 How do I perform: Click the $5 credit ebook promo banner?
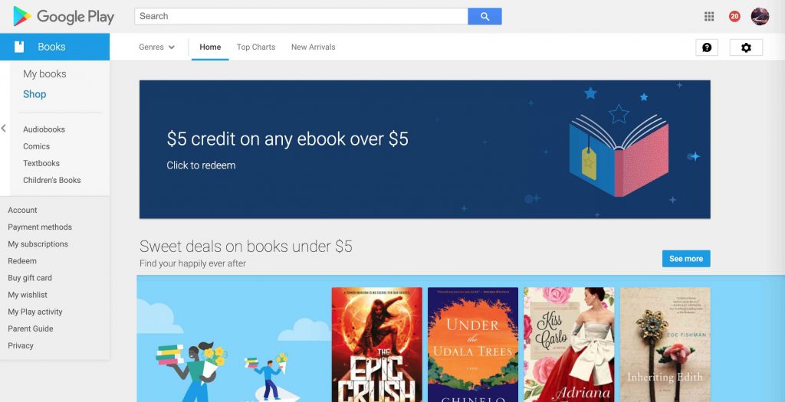click(x=425, y=149)
